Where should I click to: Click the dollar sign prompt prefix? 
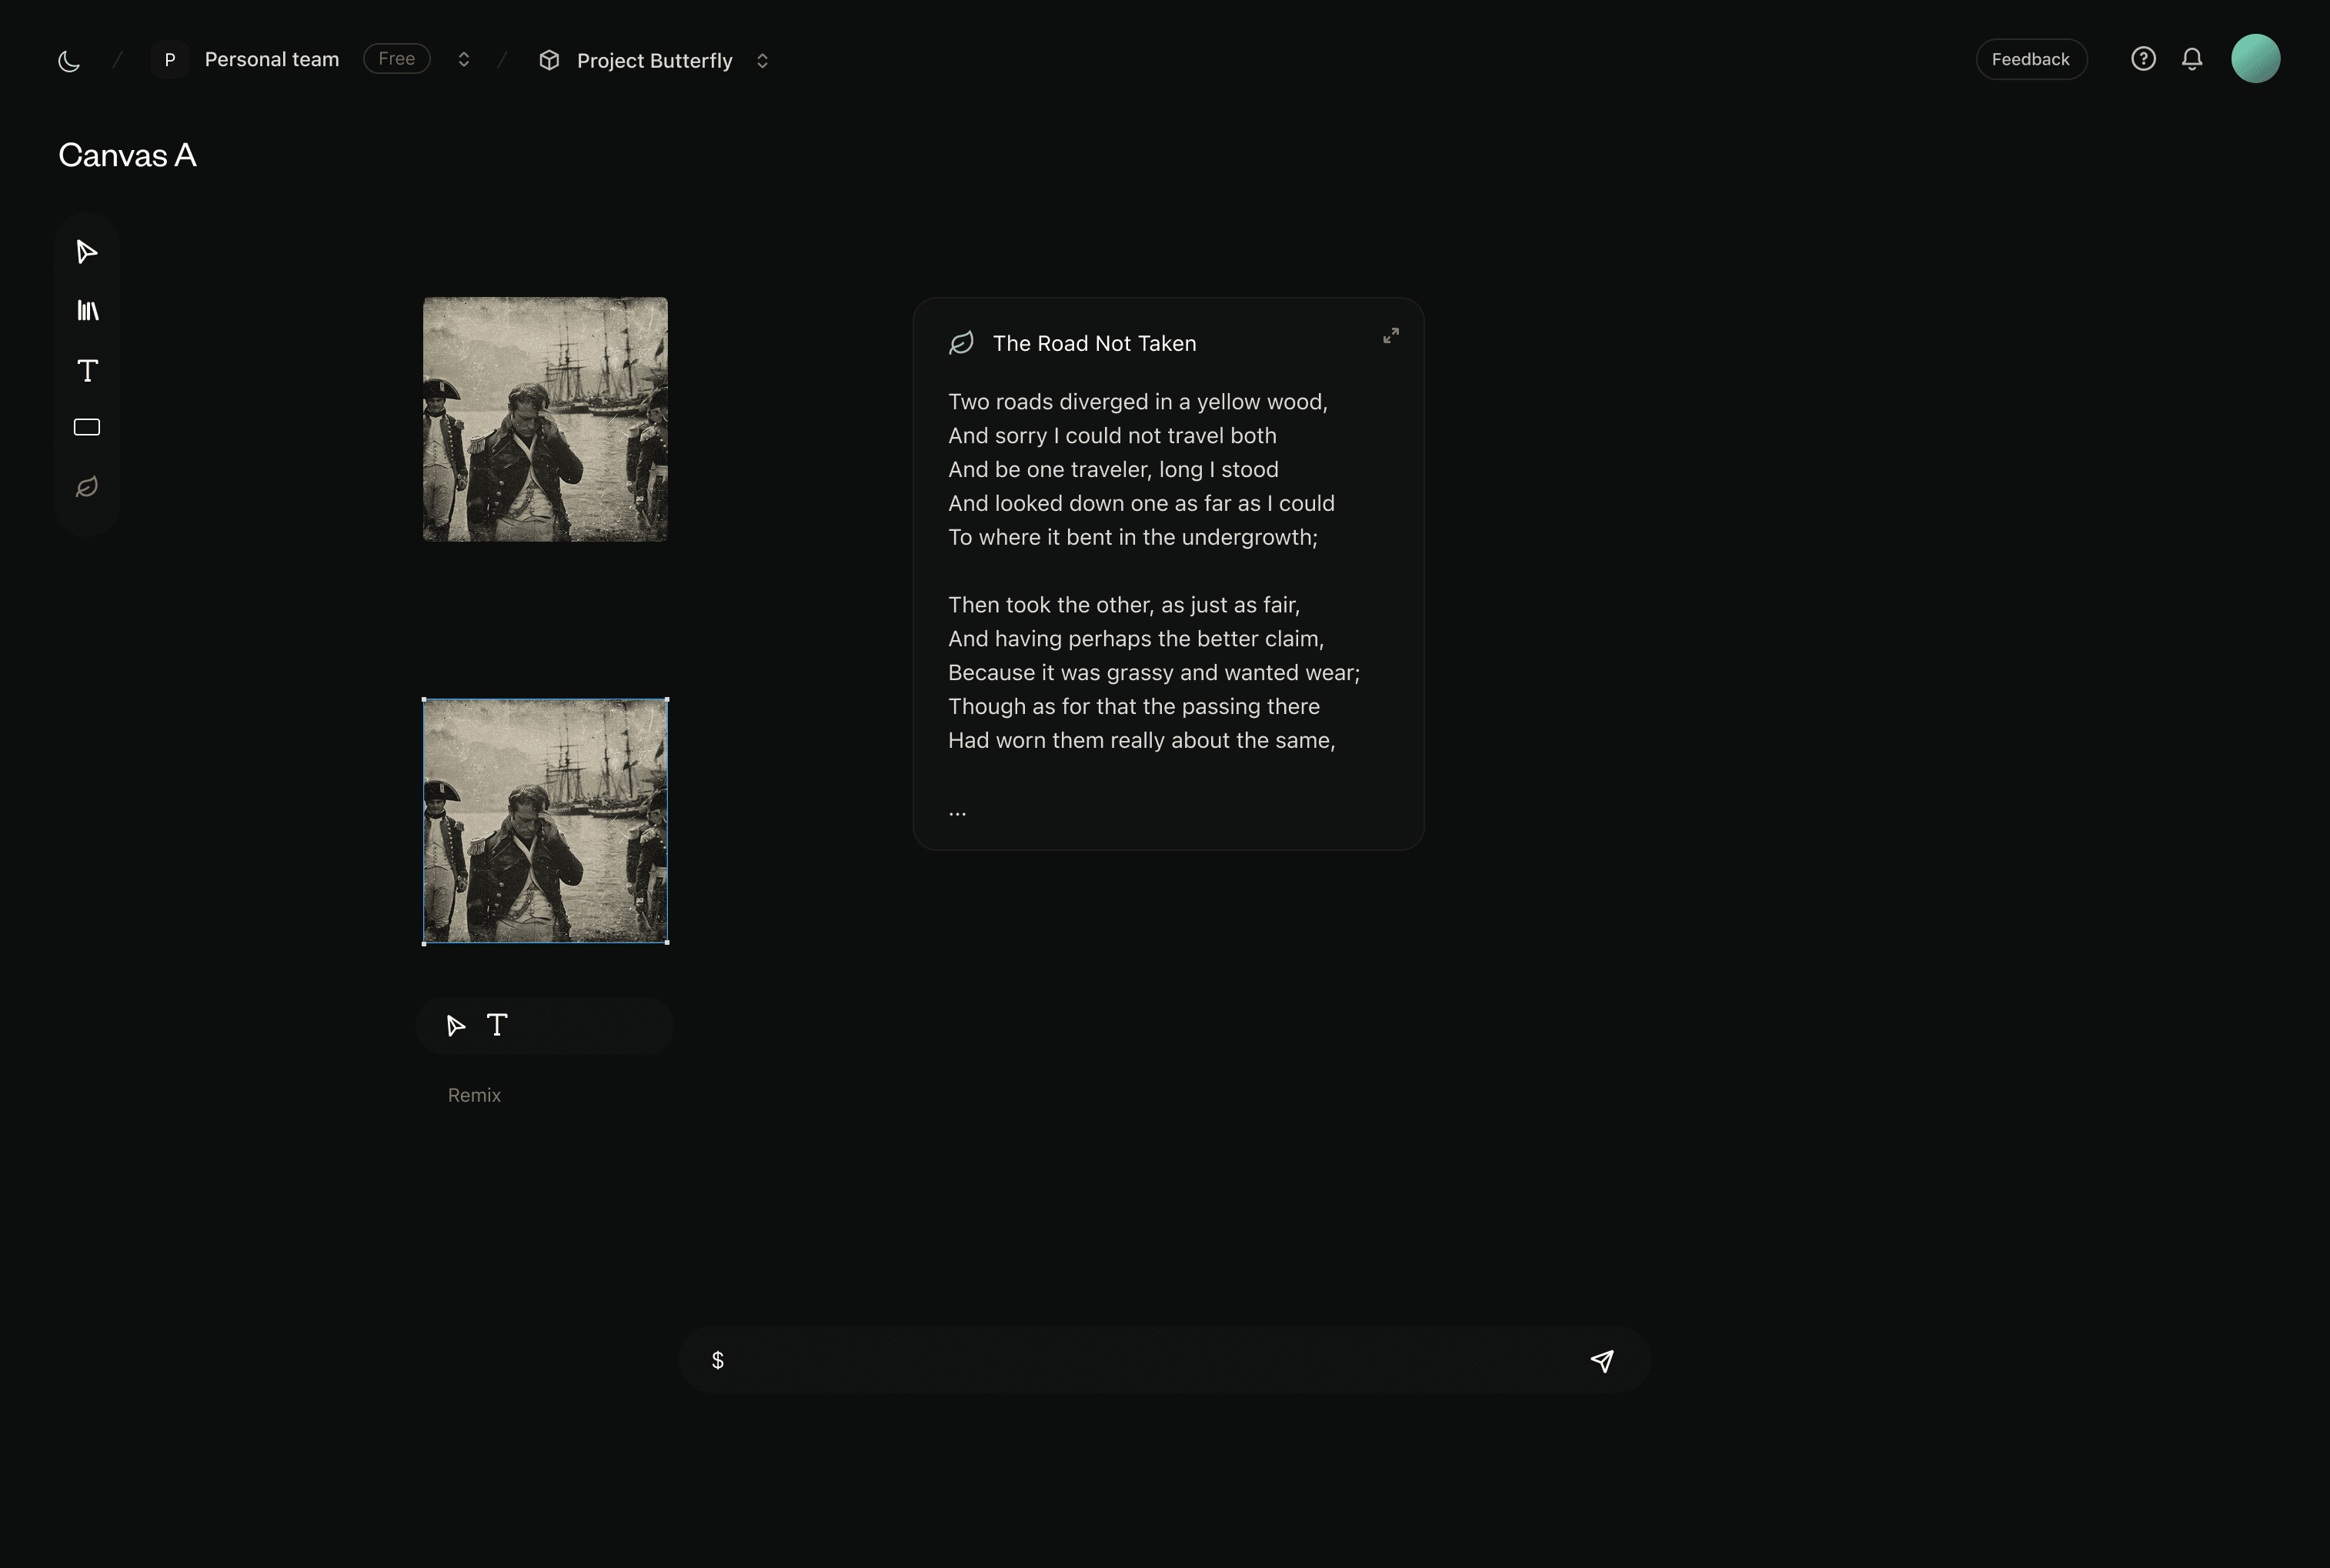coord(718,1361)
